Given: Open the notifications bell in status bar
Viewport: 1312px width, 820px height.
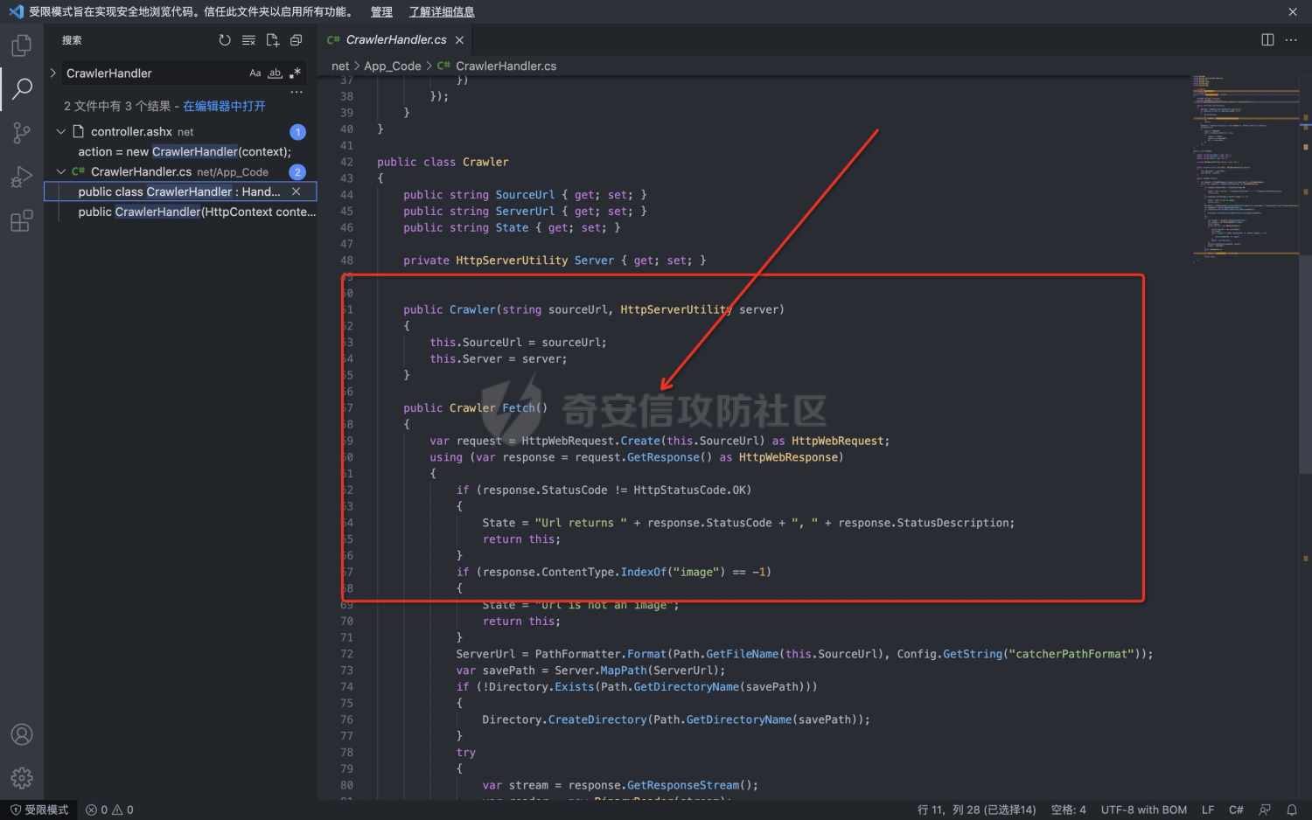Looking at the screenshot, I should 1291,810.
